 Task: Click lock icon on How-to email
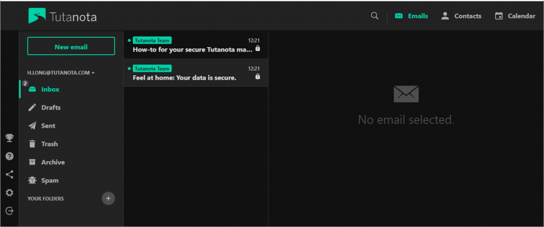[258, 48]
